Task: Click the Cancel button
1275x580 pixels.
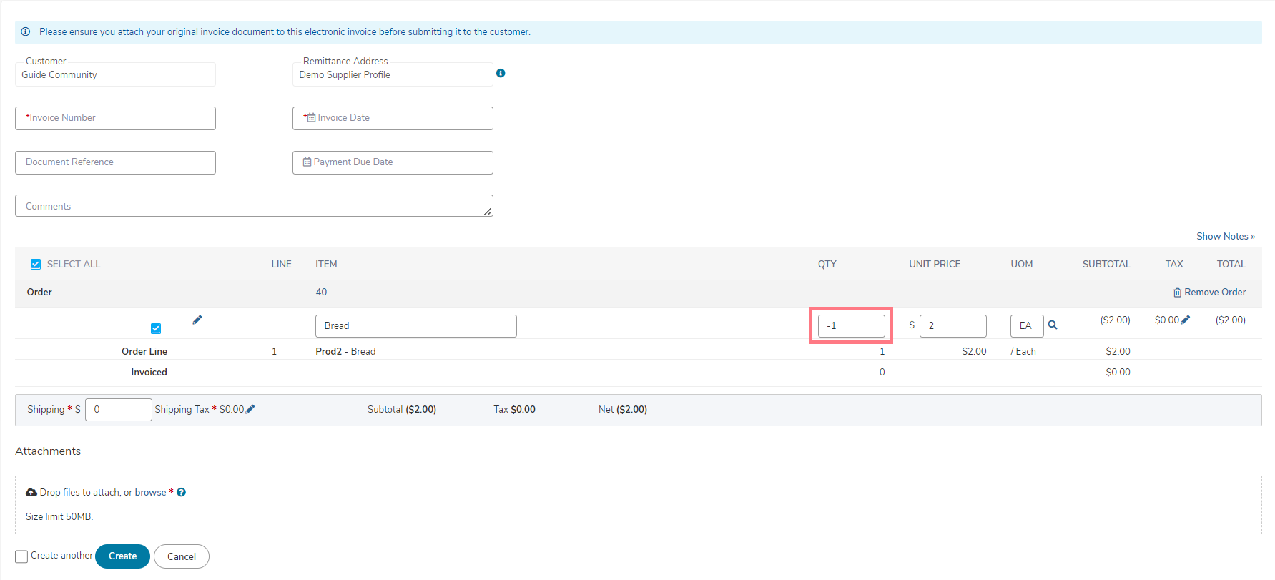Action: [x=182, y=556]
